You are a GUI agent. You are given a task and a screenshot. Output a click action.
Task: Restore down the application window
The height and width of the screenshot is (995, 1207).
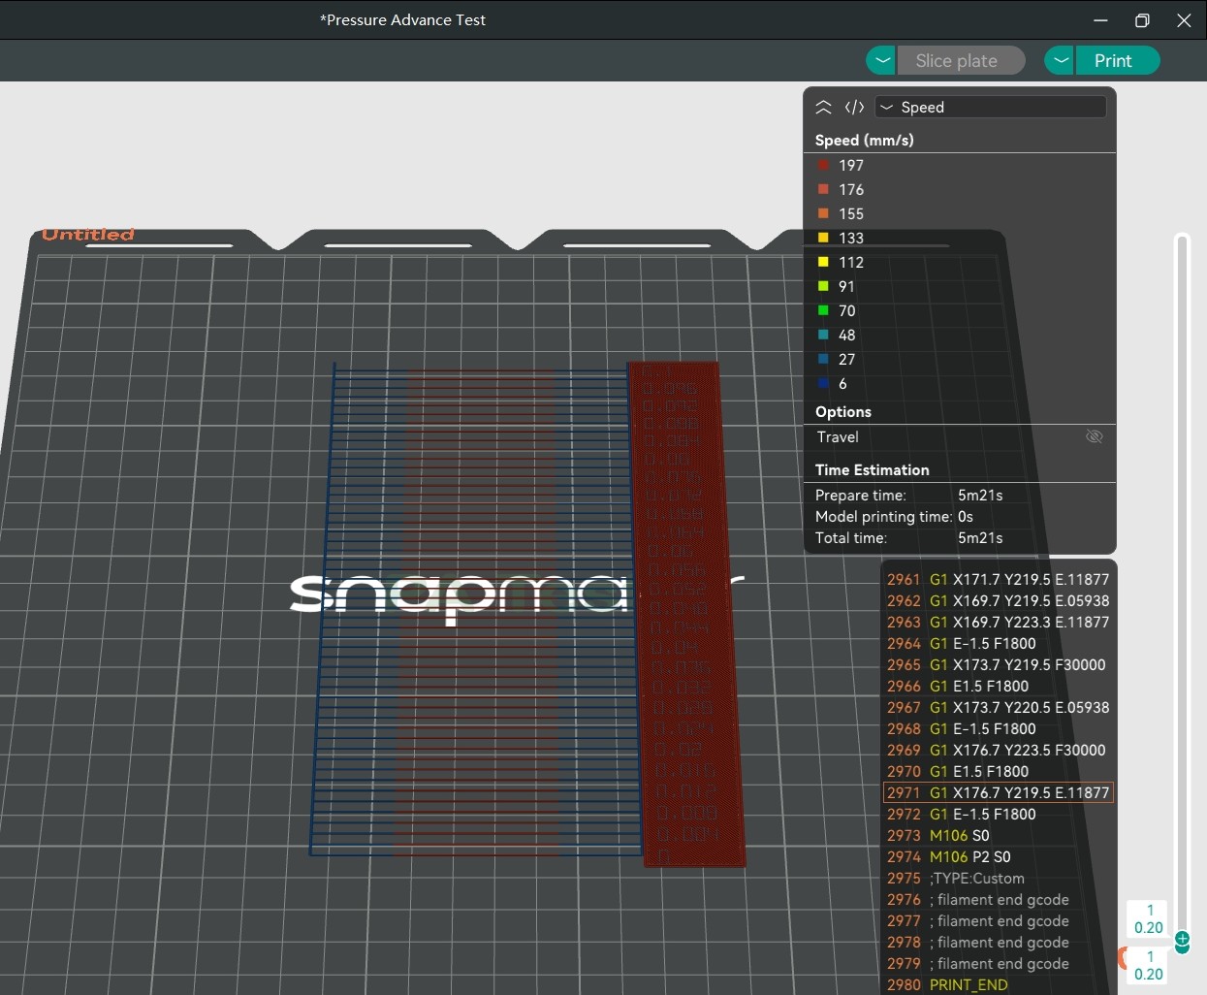[1142, 19]
